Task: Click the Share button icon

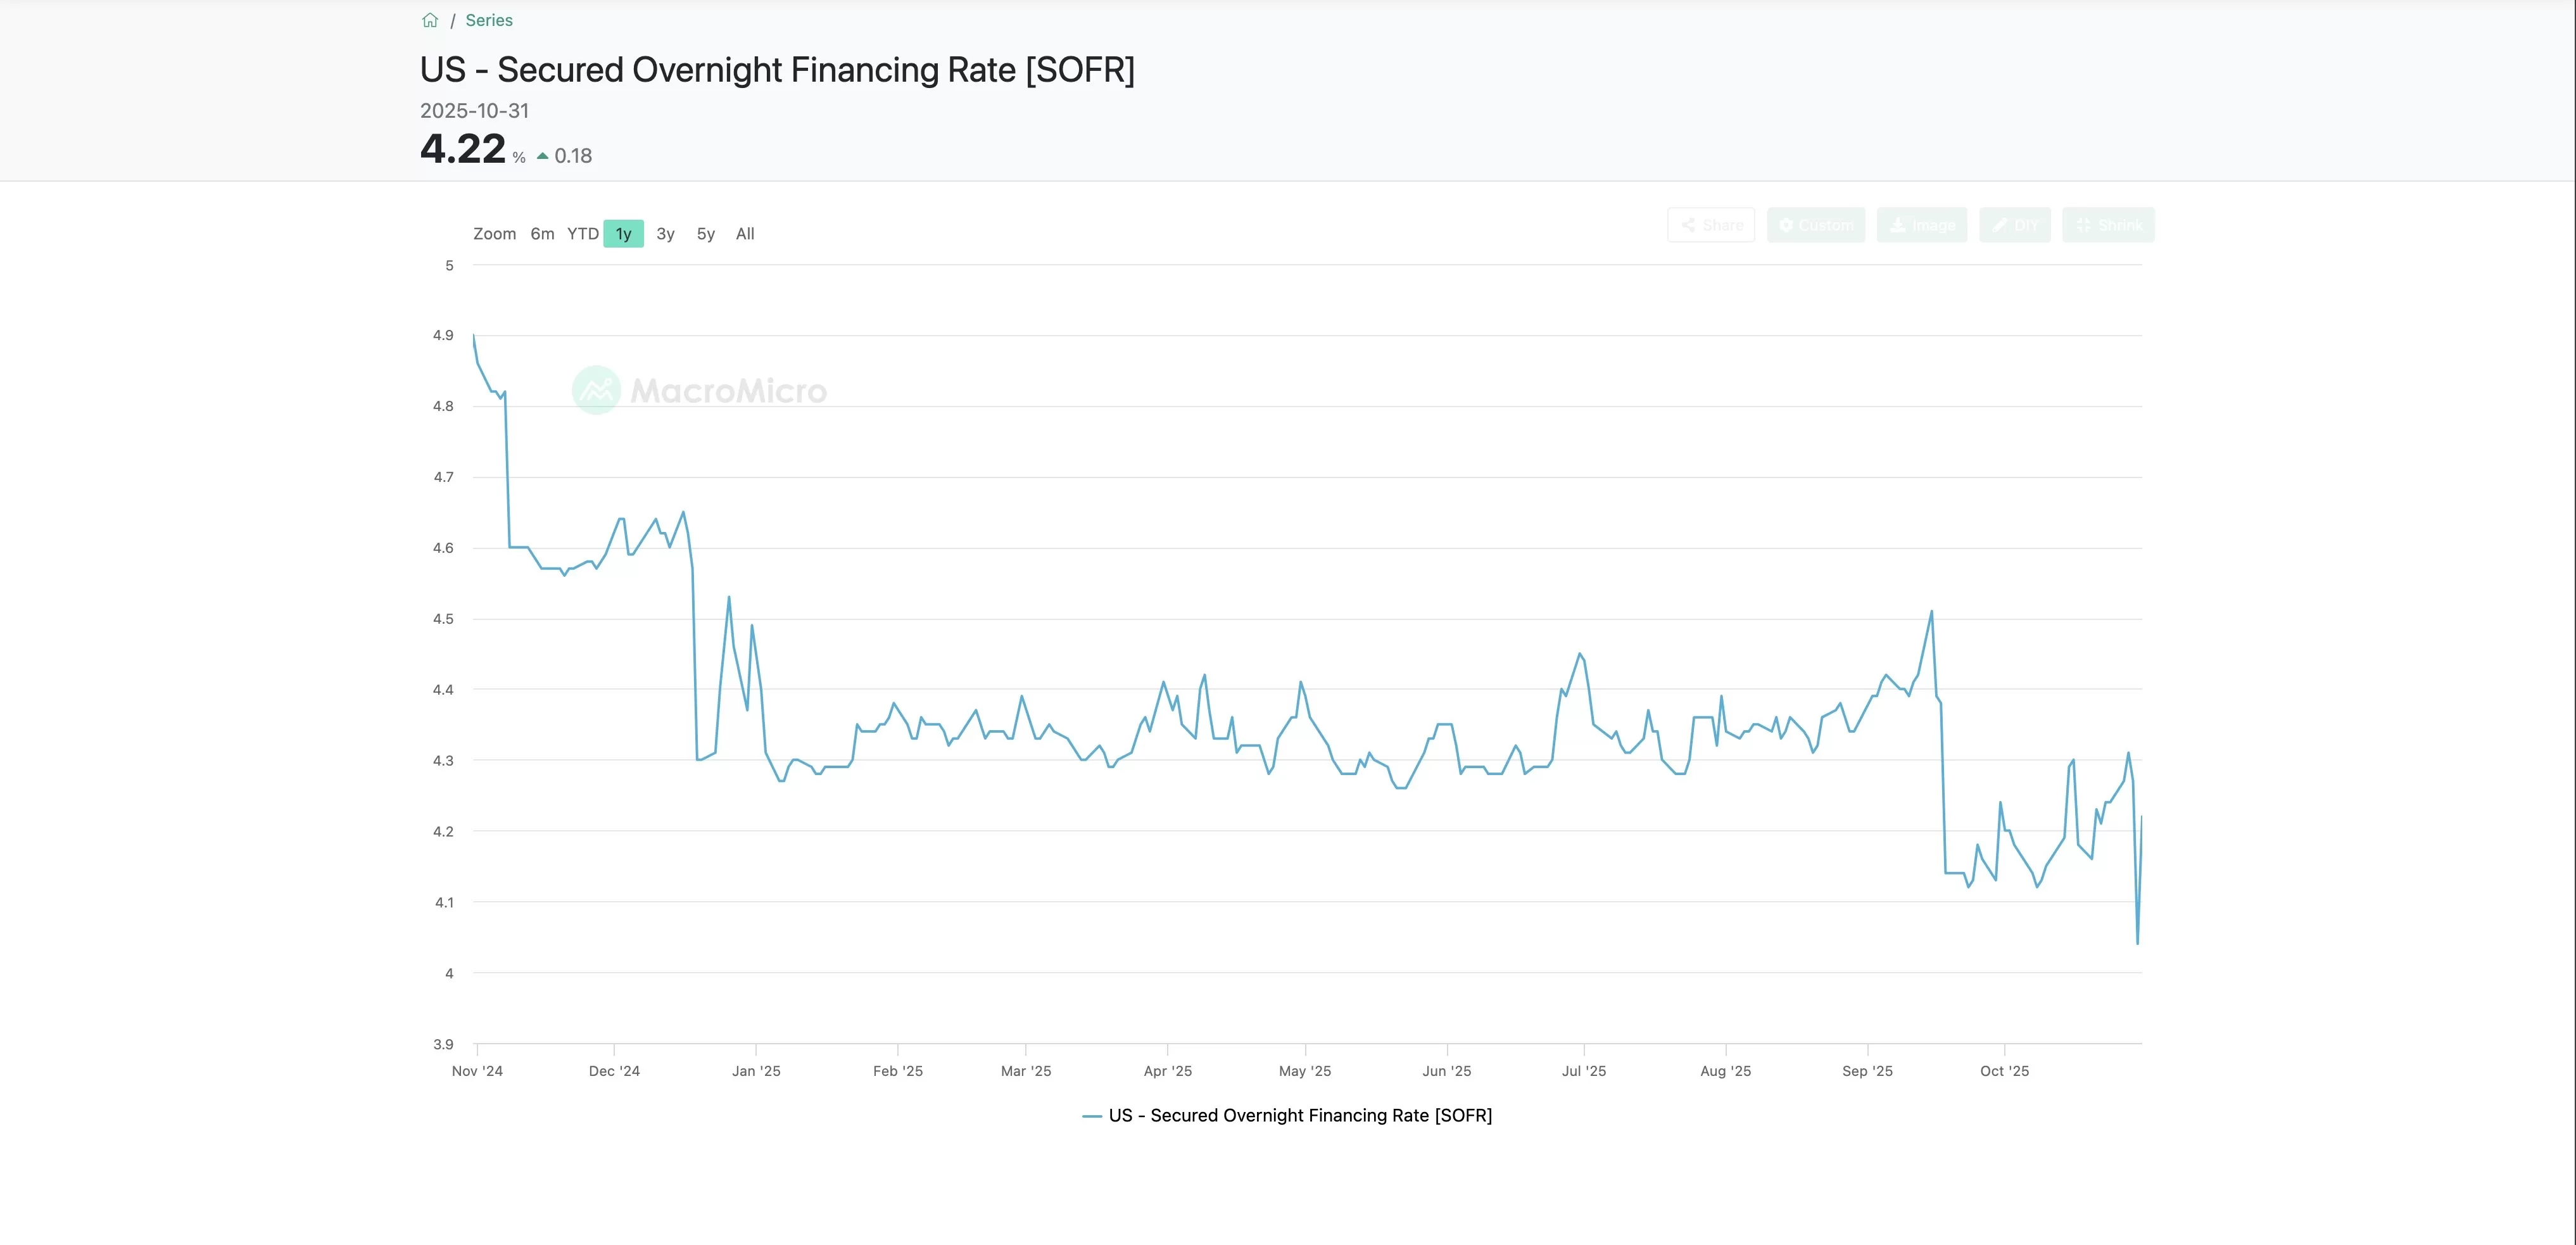Action: coord(1689,225)
